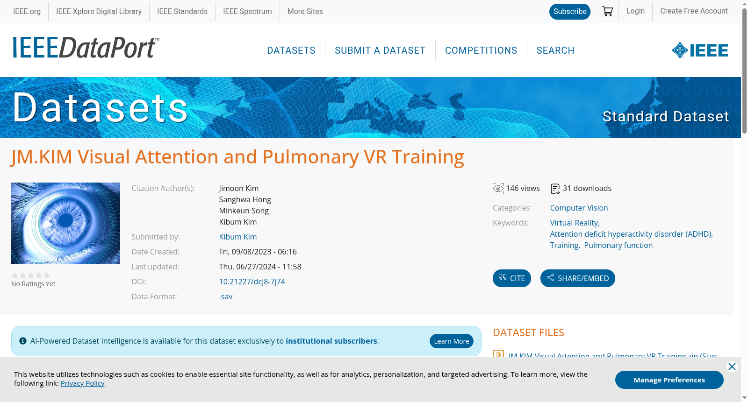Open IEEE Standards link
Screen dimensions: 748x402
(182, 11)
